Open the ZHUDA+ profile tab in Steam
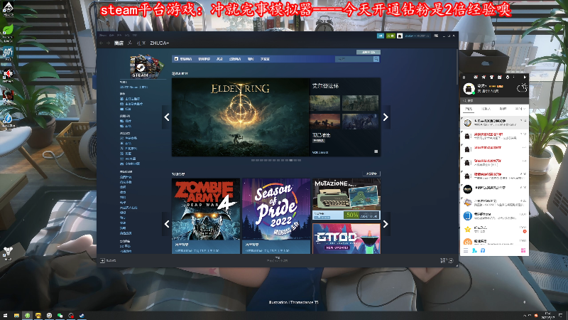Image resolution: width=568 pixels, height=320 pixels. tap(159, 43)
